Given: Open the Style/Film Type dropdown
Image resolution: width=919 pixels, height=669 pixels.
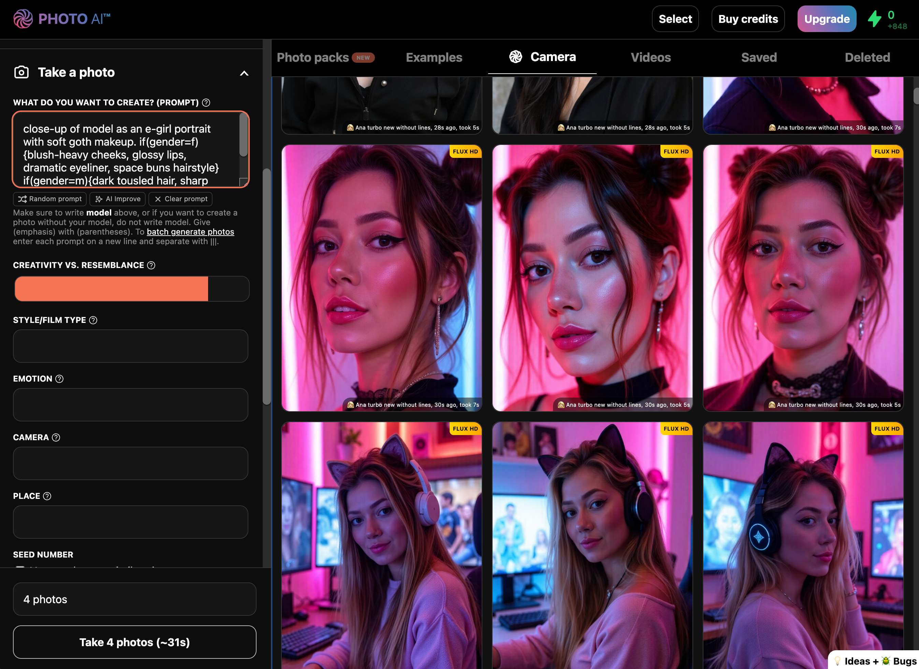Looking at the screenshot, I should tap(130, 346).
